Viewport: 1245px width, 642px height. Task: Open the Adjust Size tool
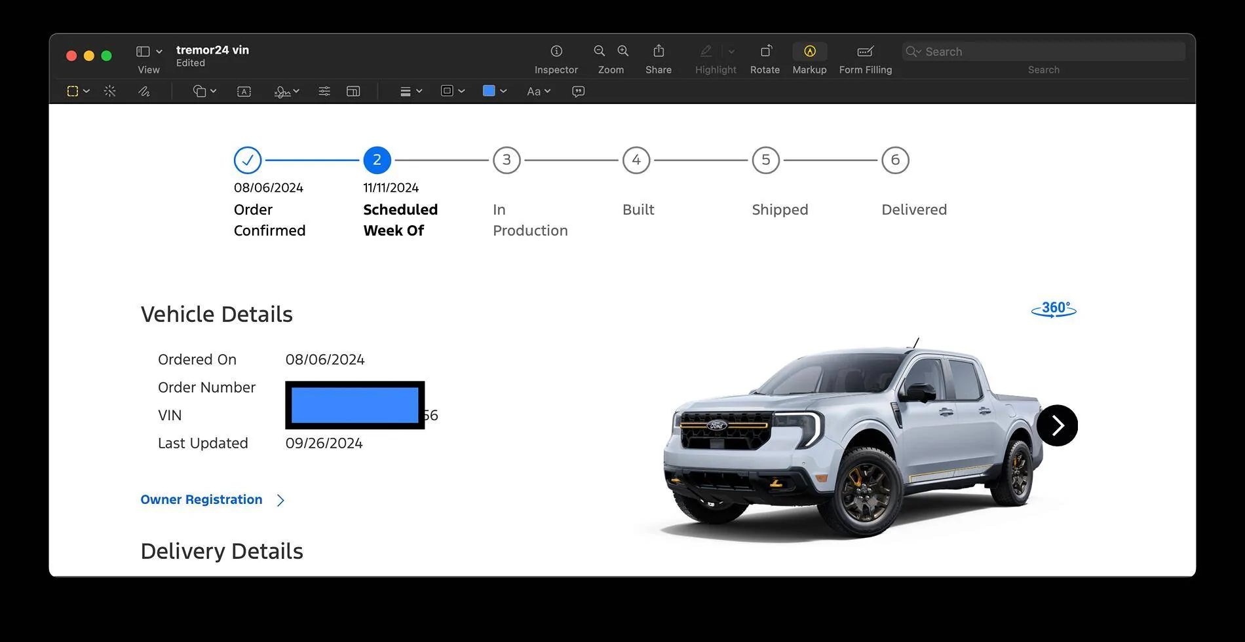click(353, 92)
